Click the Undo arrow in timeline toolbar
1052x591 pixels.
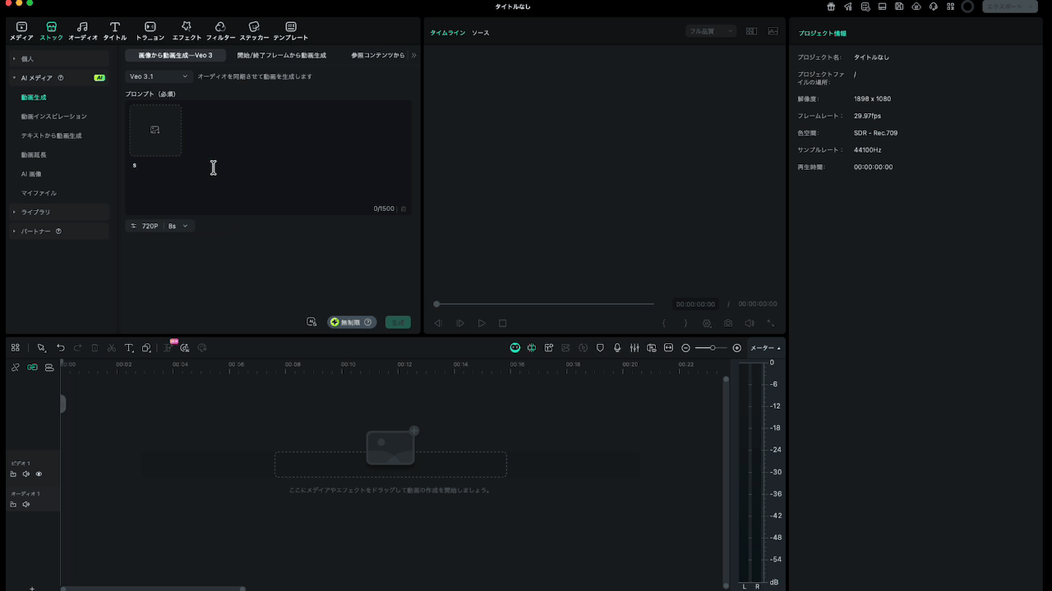tap(60, 348)
